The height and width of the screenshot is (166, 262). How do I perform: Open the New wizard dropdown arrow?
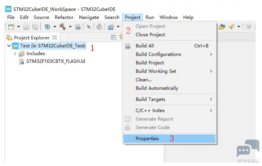pos(19,27)
